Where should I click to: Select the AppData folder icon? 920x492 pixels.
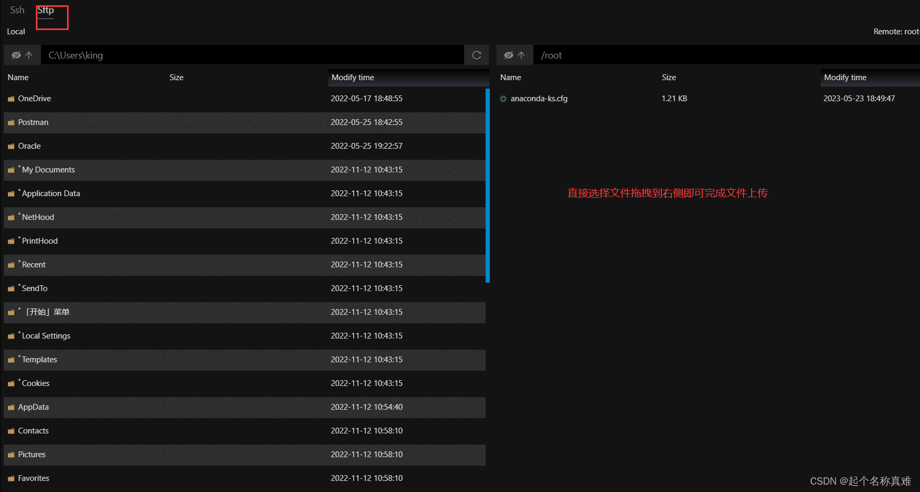pyautogui.click(x=11, y=407)
